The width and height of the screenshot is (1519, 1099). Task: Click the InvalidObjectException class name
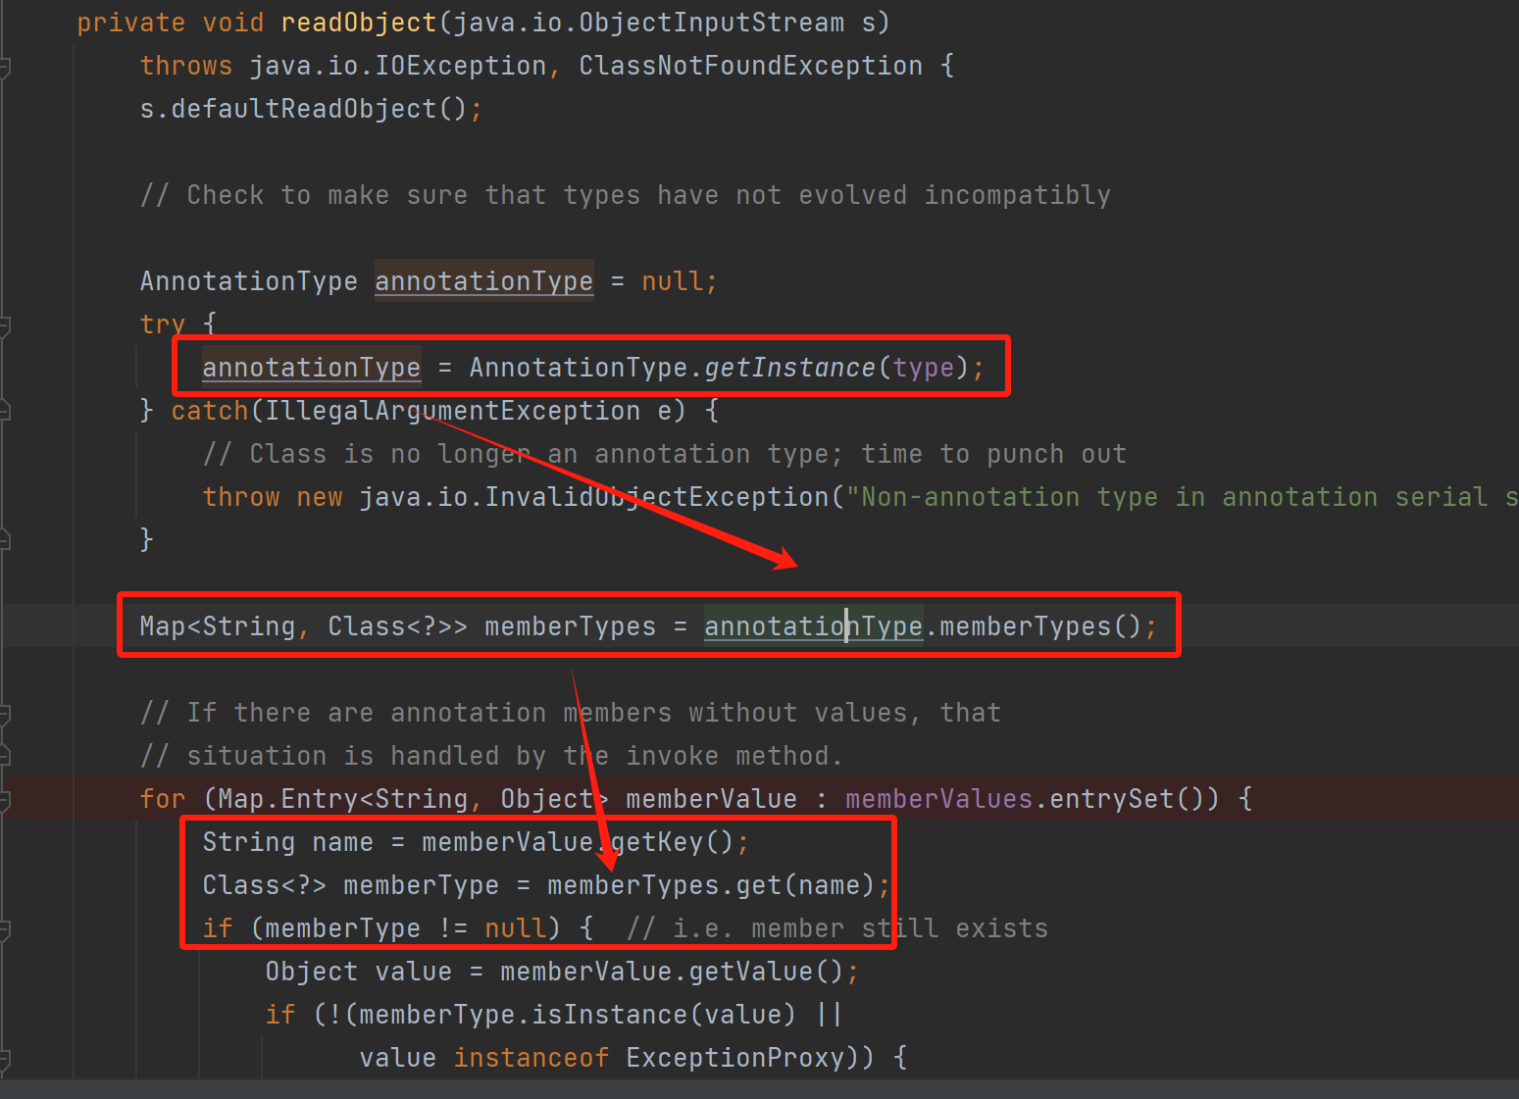click(657, 497)
